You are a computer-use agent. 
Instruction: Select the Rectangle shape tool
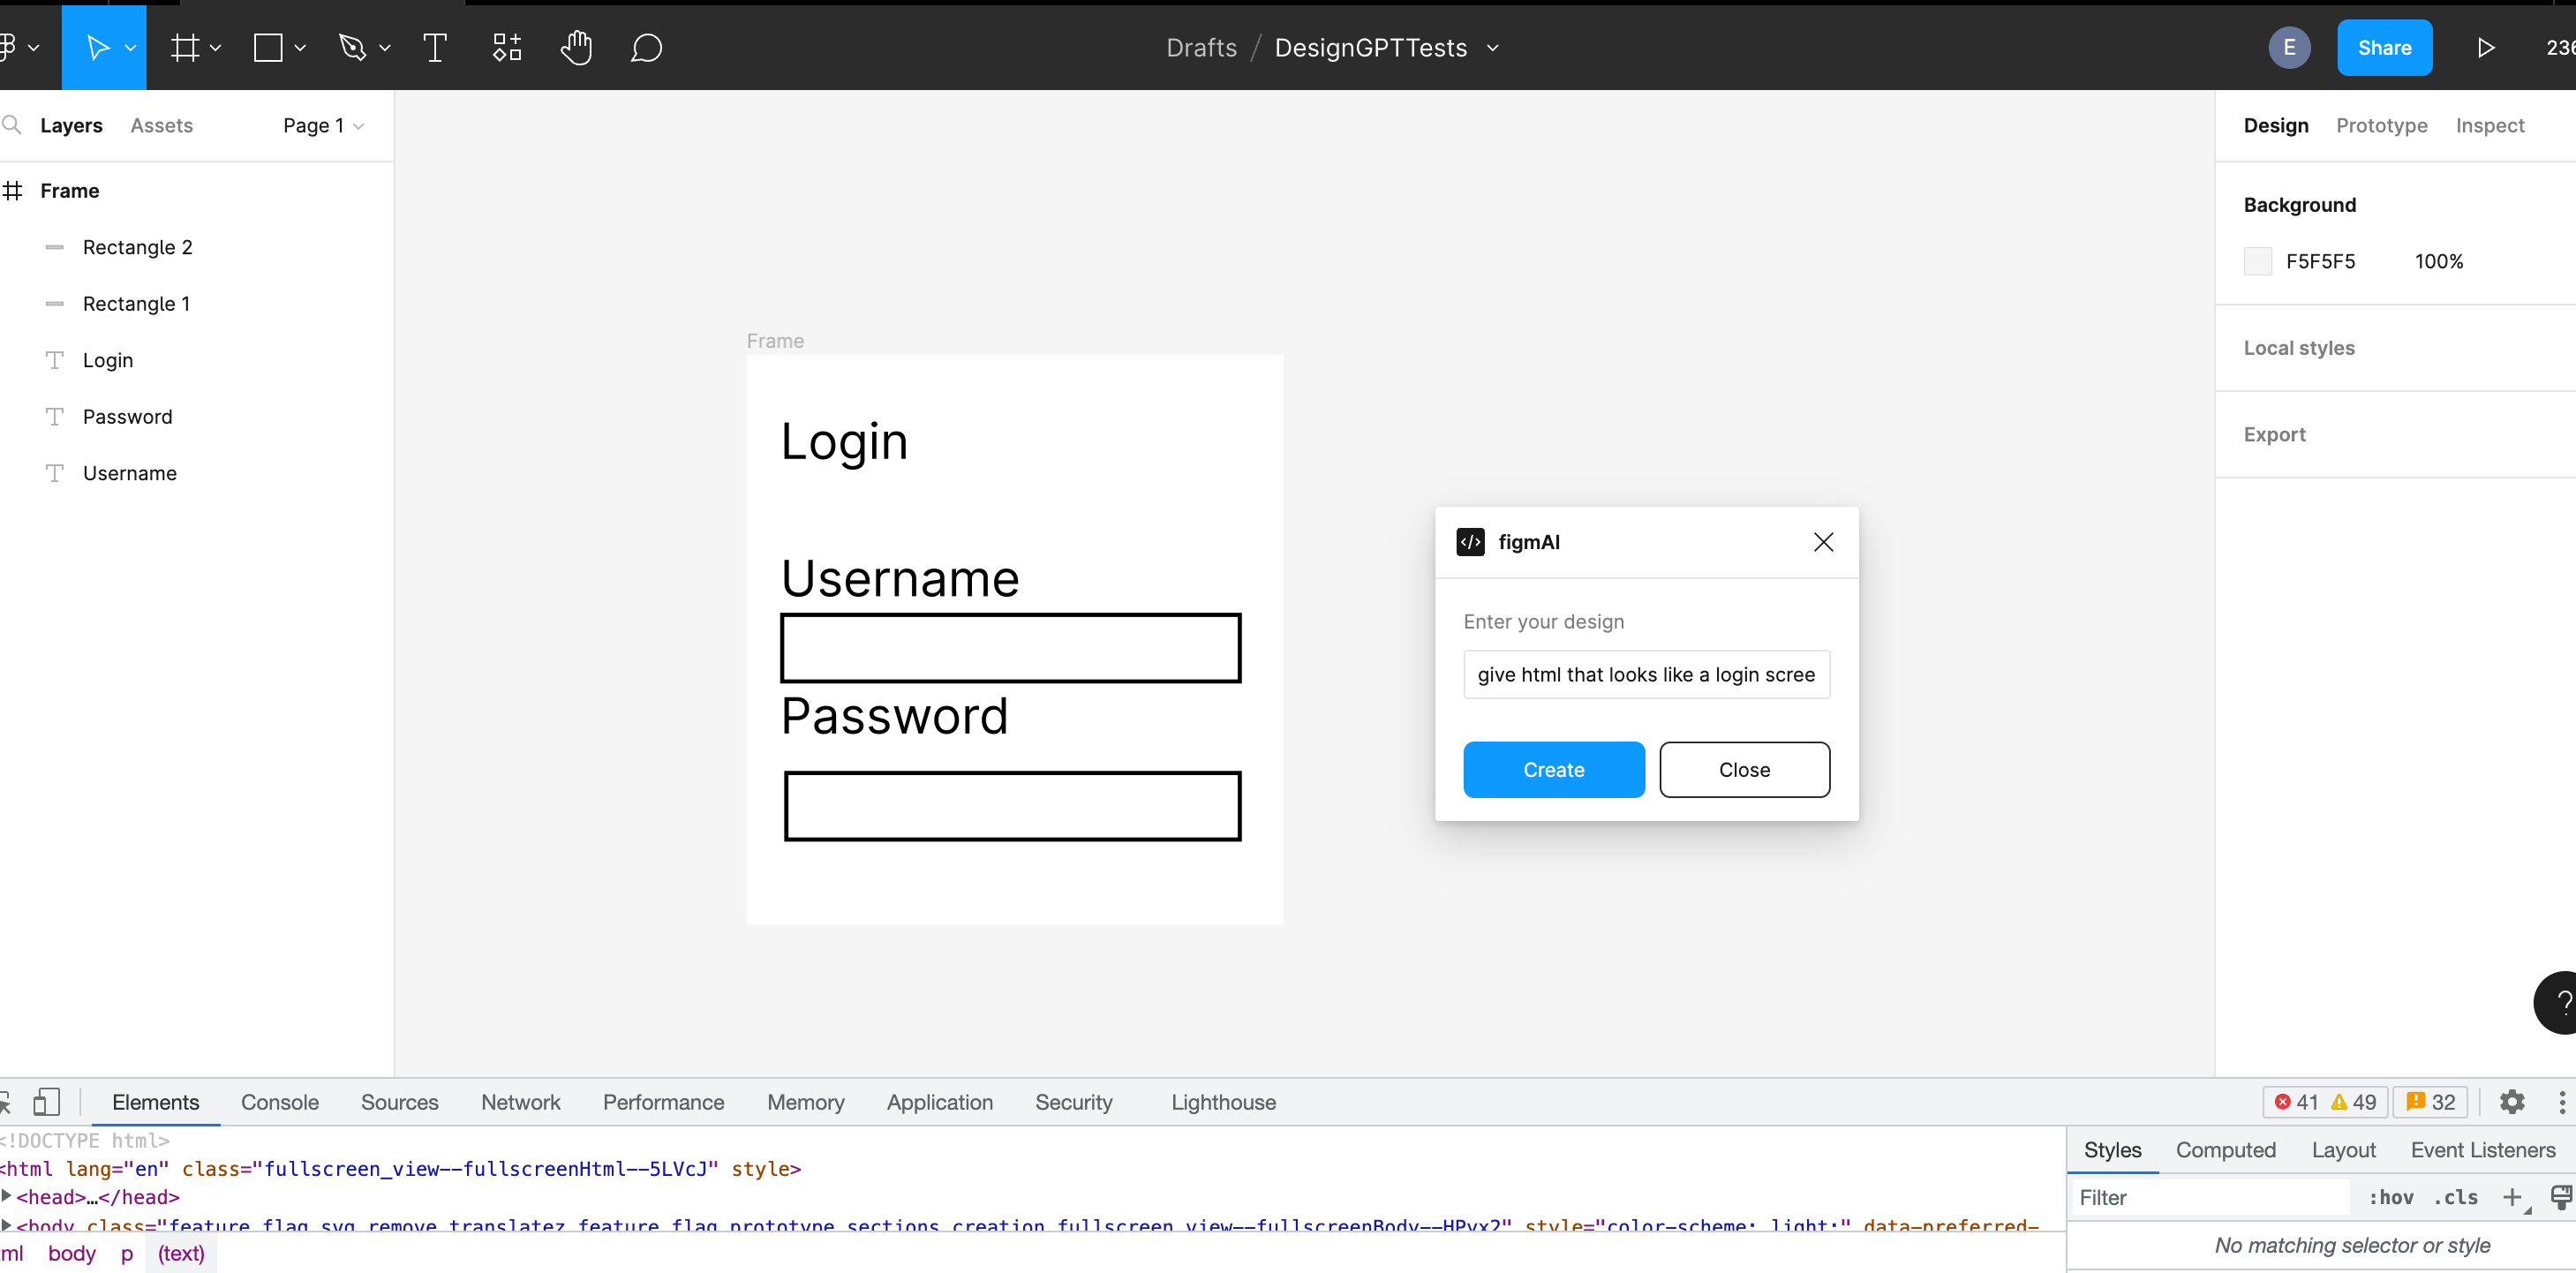point(268,47)
